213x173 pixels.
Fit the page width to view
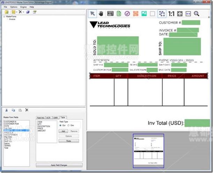point(188,14)
